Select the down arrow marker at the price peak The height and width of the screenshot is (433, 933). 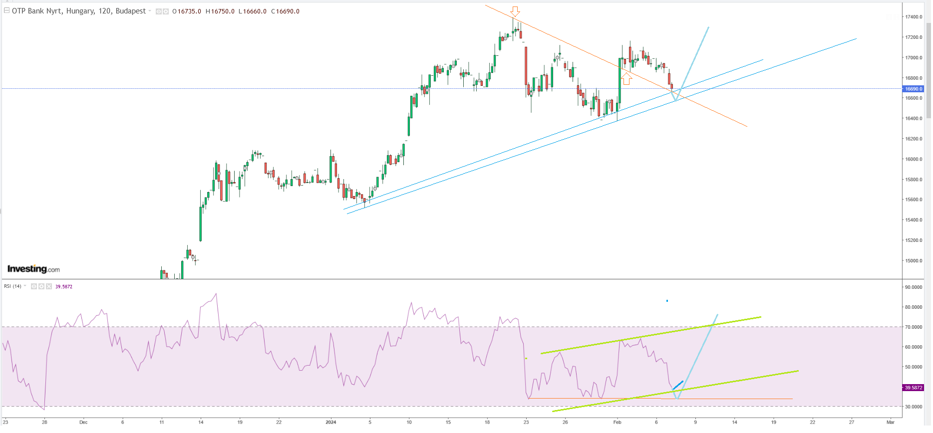tap(515, 11)
